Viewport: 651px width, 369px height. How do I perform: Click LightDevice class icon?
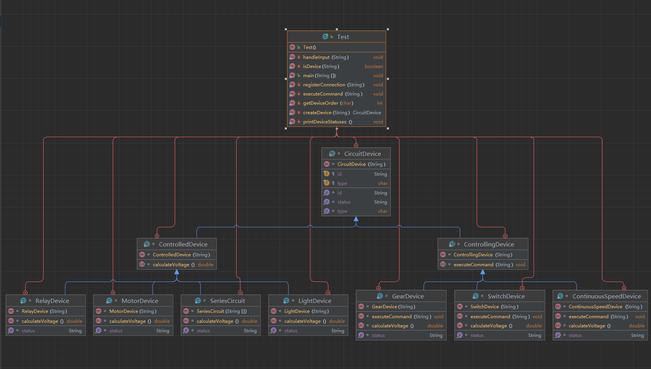pyautogui.click(x=286, y=301)
